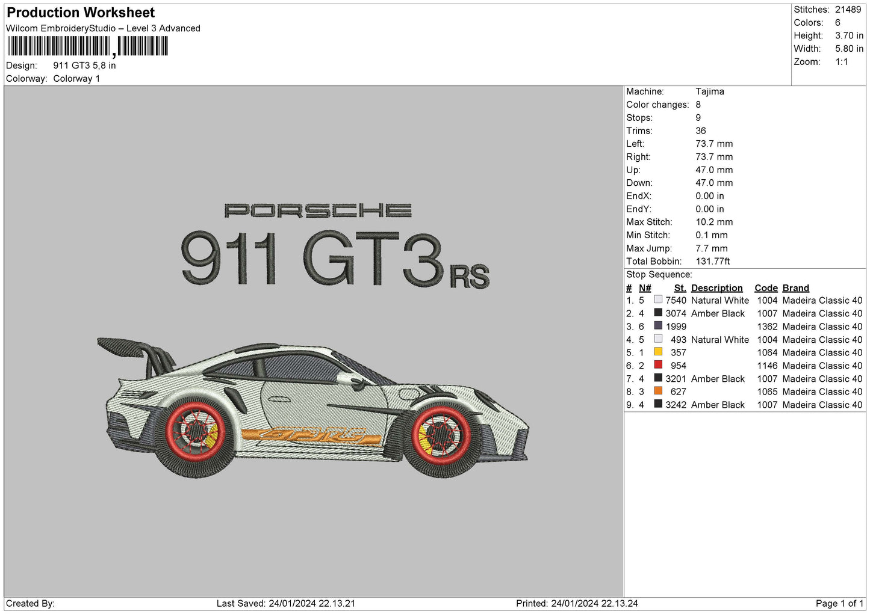Select 'Natural White' description in stop 1
The width and height of the screenshot is (870, 614).
click(720, 301)
